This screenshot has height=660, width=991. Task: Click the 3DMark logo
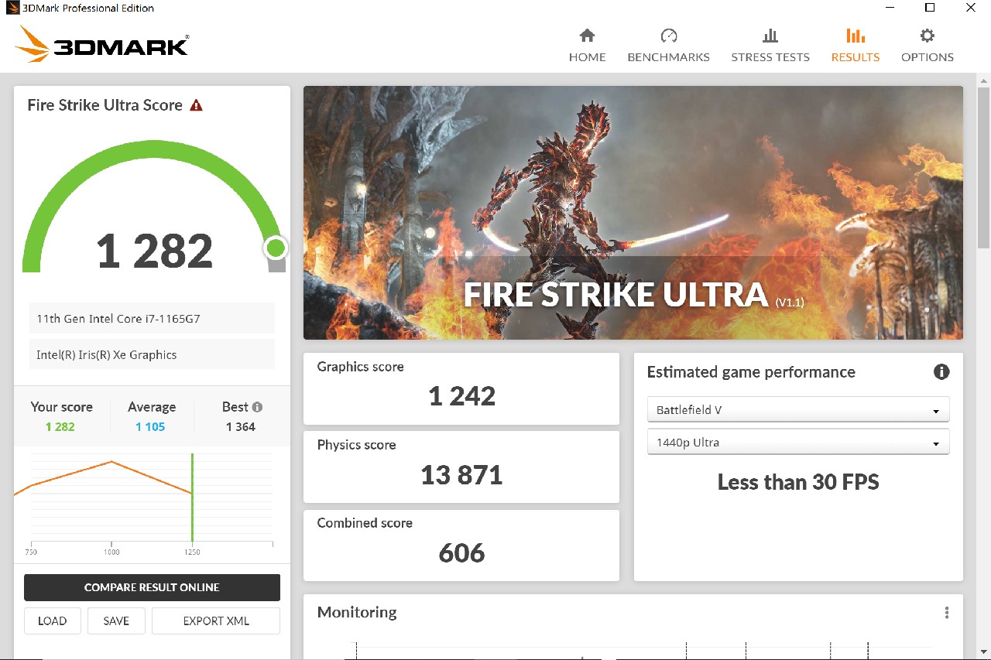coord(101,45)
